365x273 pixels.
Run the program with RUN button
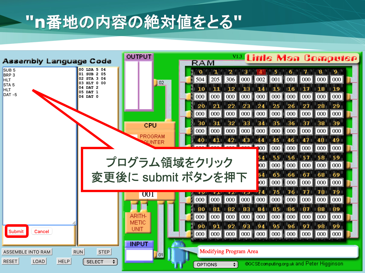coord(78,252)
